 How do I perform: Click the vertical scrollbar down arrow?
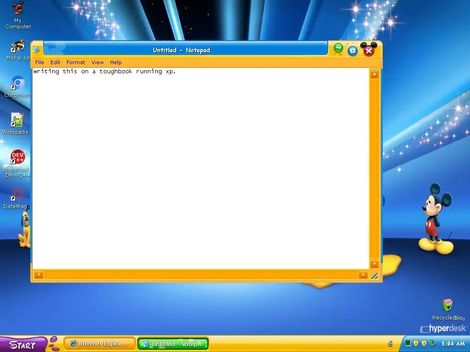point(375,264)
